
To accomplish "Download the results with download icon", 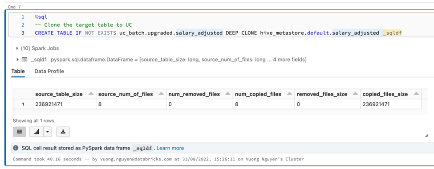I will click(x=63, y=132).
